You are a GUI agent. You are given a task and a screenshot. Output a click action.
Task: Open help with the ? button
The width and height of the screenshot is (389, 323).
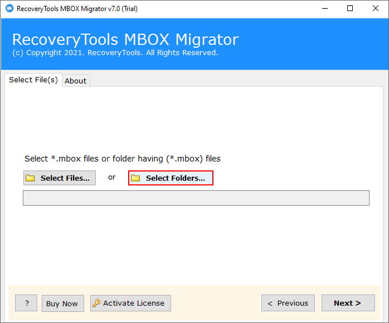pos(26,303)
